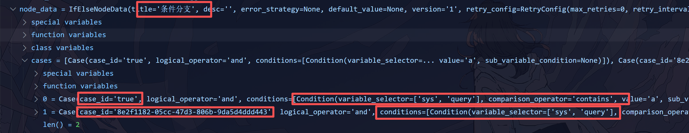The image size is (689, 133).
Task: Select the class variables label
Action: tap(62, 48)
